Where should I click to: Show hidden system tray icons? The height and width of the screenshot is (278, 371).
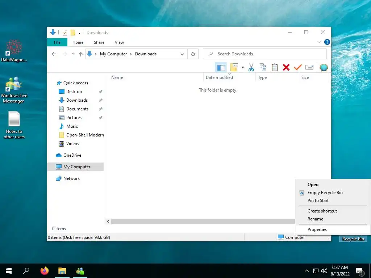tap(307, 271)
